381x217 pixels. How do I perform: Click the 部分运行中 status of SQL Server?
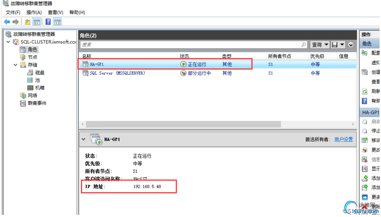click(199, 73)
